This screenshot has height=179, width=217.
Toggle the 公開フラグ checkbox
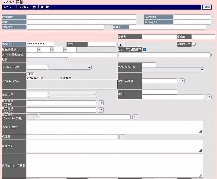tap(194, 44)
